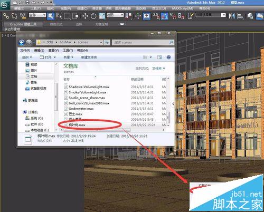Click Select and Manipulate icon
The width and height of the screenshot is (264, 212).
click(x=138, y=16)
